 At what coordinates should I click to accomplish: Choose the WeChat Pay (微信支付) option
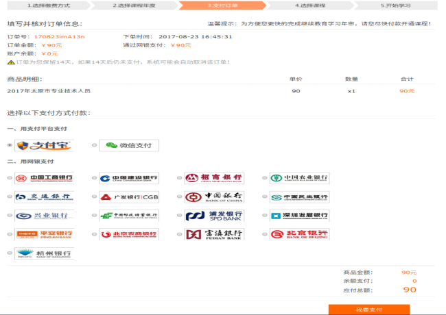pos(129,145)
